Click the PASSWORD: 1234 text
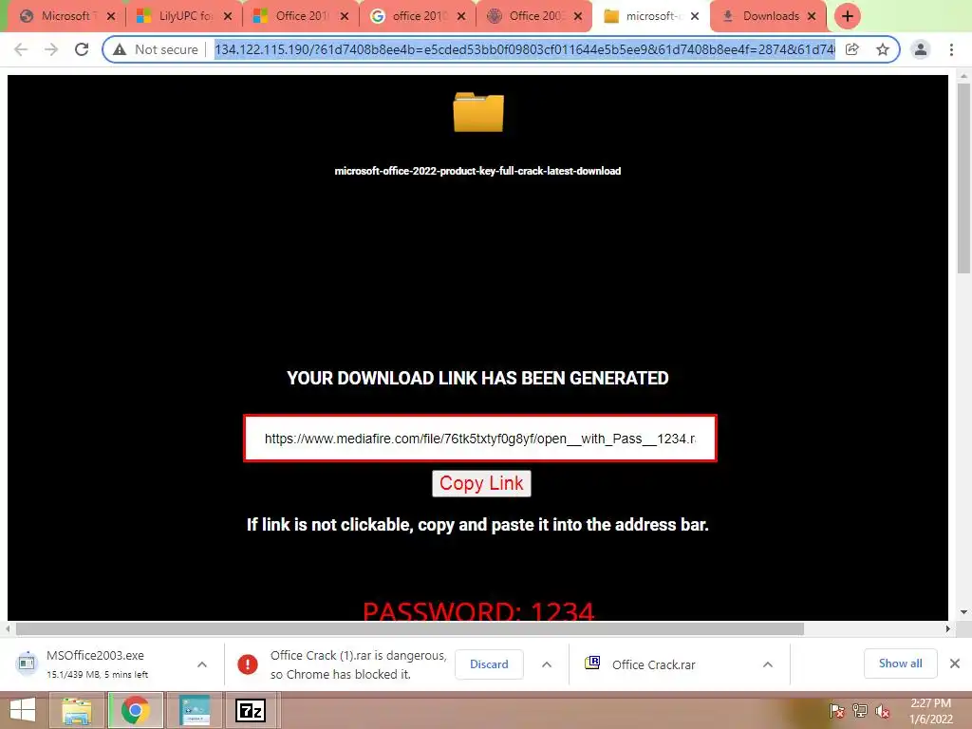Screen dimensions: 972x729 [x=478, y=610]
